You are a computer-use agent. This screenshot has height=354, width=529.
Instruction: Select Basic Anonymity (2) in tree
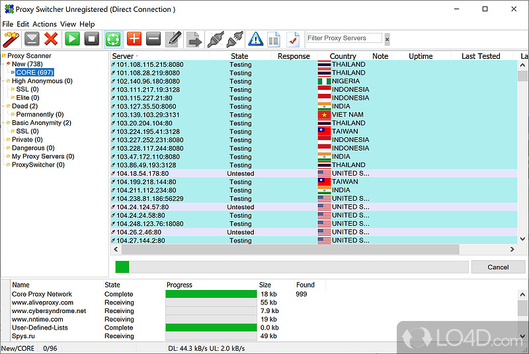click(41, 123)
